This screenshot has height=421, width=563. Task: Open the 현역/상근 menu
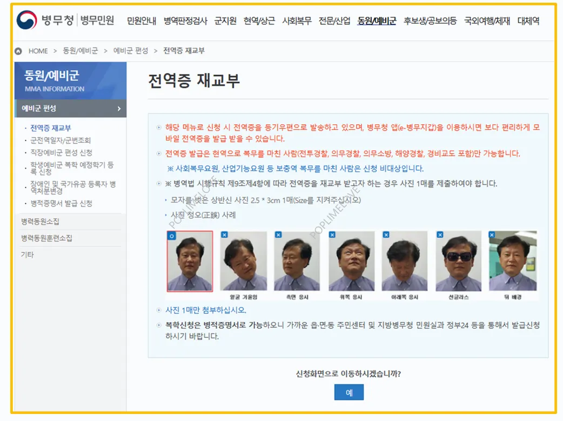coord(259,21)
